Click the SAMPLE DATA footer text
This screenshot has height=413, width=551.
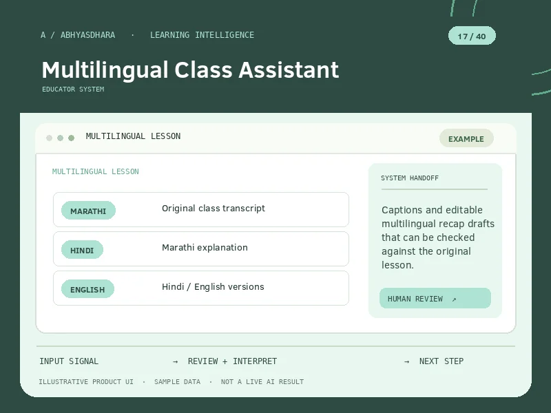coord(178,382)
